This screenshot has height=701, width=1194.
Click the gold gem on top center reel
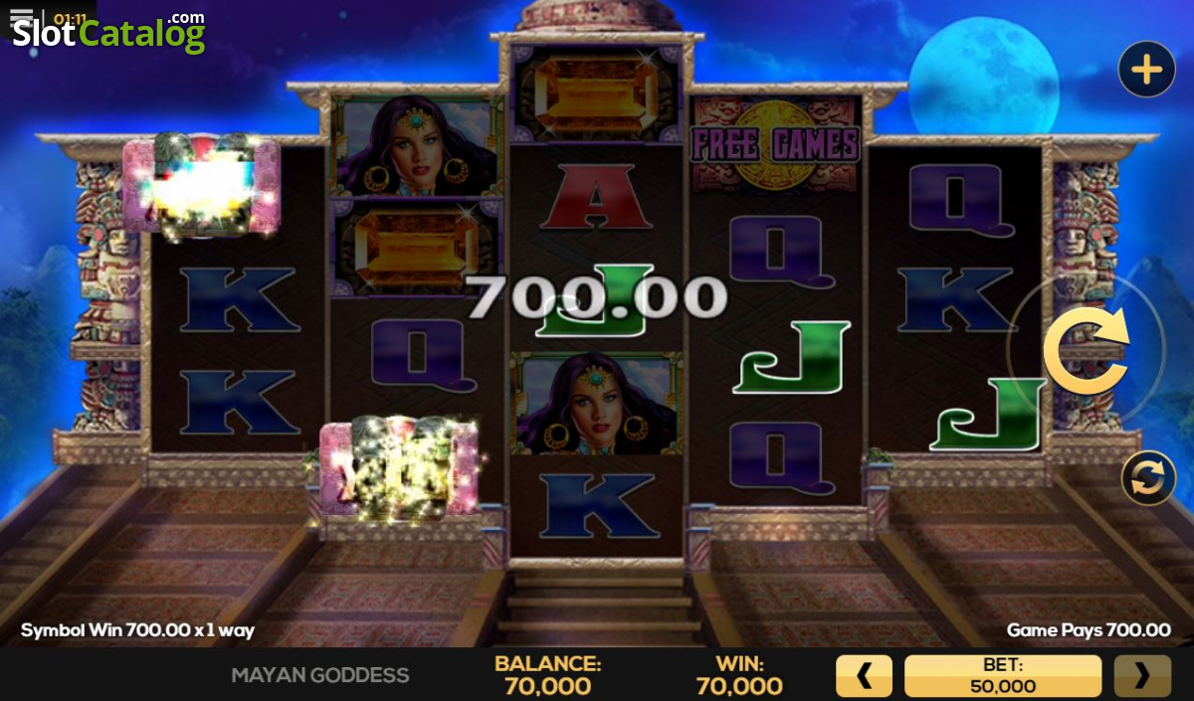[x=595, y=92]
